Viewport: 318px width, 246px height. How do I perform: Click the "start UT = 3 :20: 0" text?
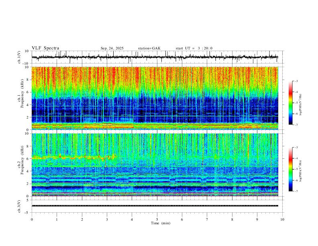(x=194, y=48)
